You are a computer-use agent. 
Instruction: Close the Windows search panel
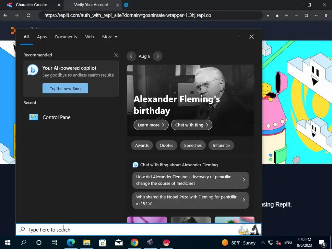pyautogui.click(x=252, y=37)
